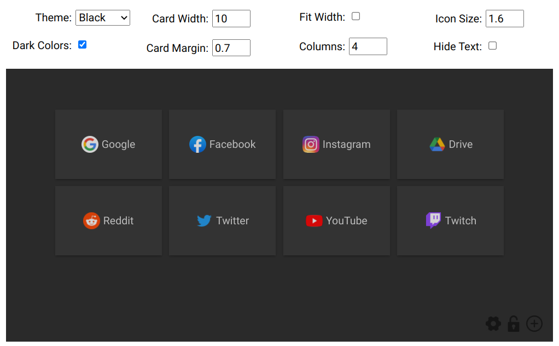Click the Card Width label text
Screen dimensions: 559x346
(x=180, y=19)
